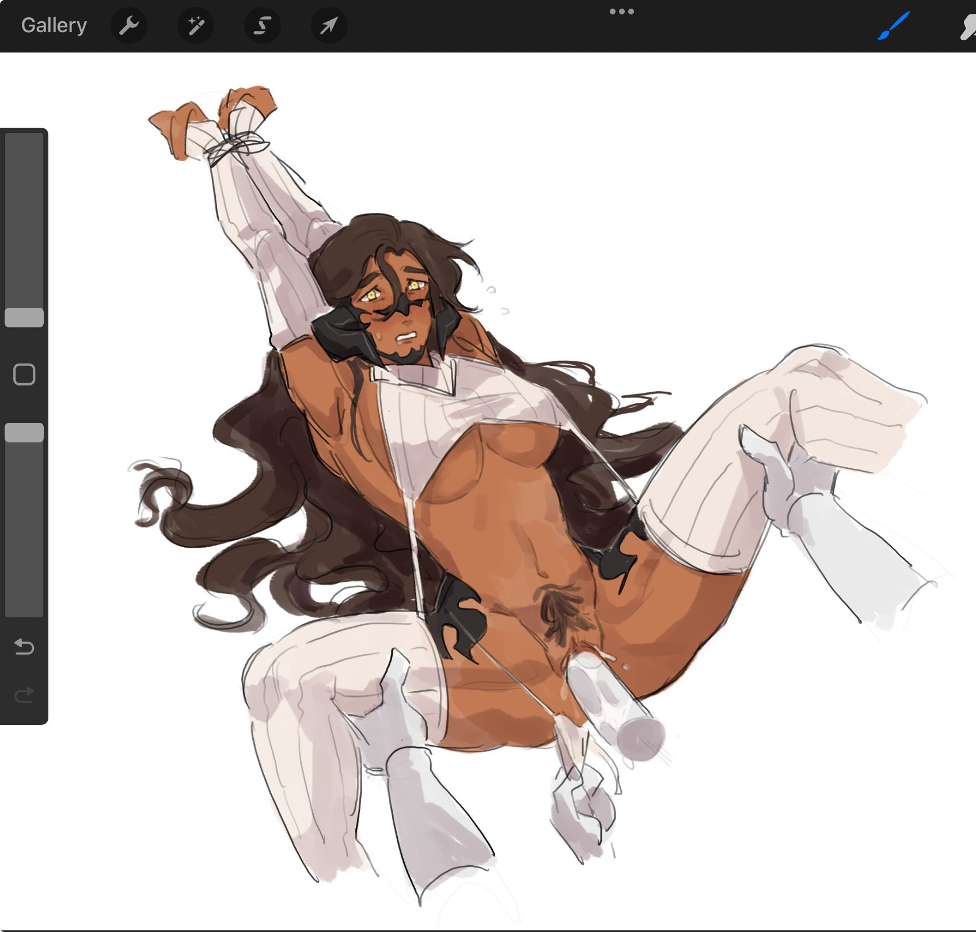The width and height of the screenshot is (976, 932).
Task: Open the three-dot menu at top
Action: tap(621, 12)
